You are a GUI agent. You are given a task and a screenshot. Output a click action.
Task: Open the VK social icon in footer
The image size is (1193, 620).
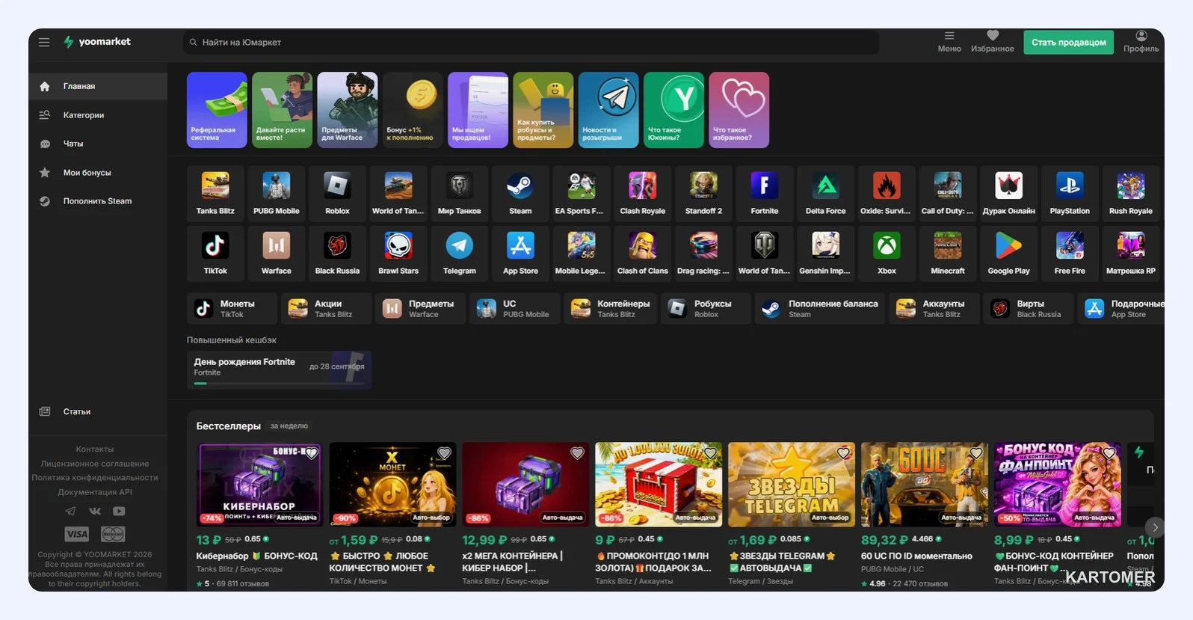coord(95,512)
